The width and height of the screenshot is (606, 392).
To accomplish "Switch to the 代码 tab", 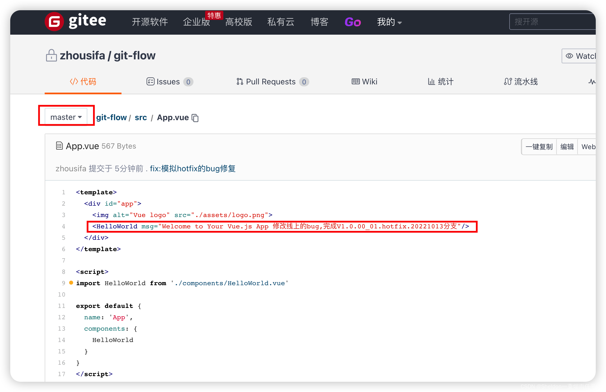I will [83, 82].
